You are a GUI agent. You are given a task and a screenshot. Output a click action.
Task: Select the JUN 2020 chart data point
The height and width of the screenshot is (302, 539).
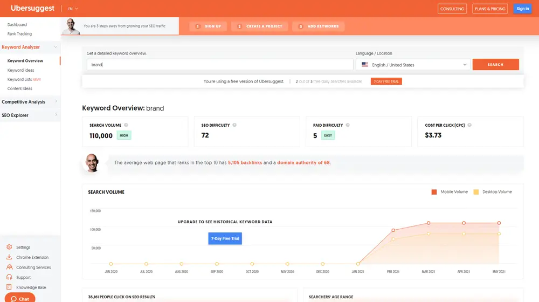[x=110, y=264]
